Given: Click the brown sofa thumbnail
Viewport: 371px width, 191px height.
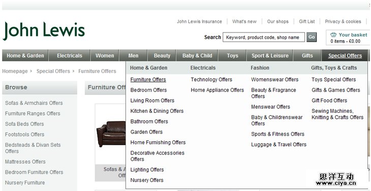Looking at the screenshot, I should (x=111, y=134).
